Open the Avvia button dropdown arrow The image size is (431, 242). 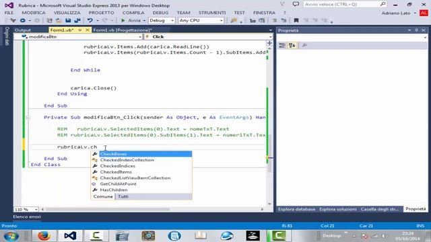[144, 21]
